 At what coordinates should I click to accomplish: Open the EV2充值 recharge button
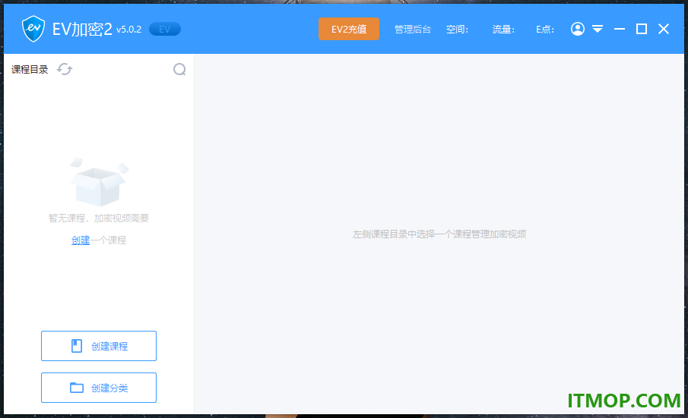tap(349, 29)
